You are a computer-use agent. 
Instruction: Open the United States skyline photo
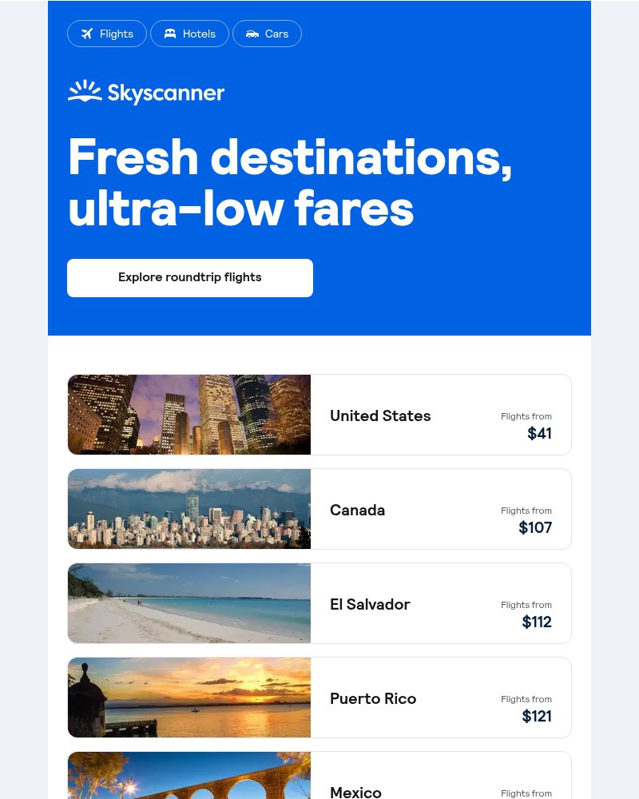coord(189,415)
